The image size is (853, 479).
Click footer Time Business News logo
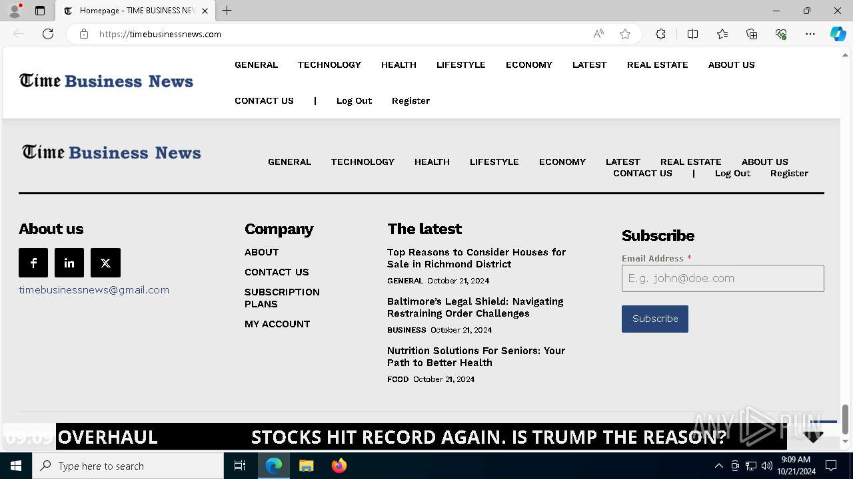(x=111, y=152)
